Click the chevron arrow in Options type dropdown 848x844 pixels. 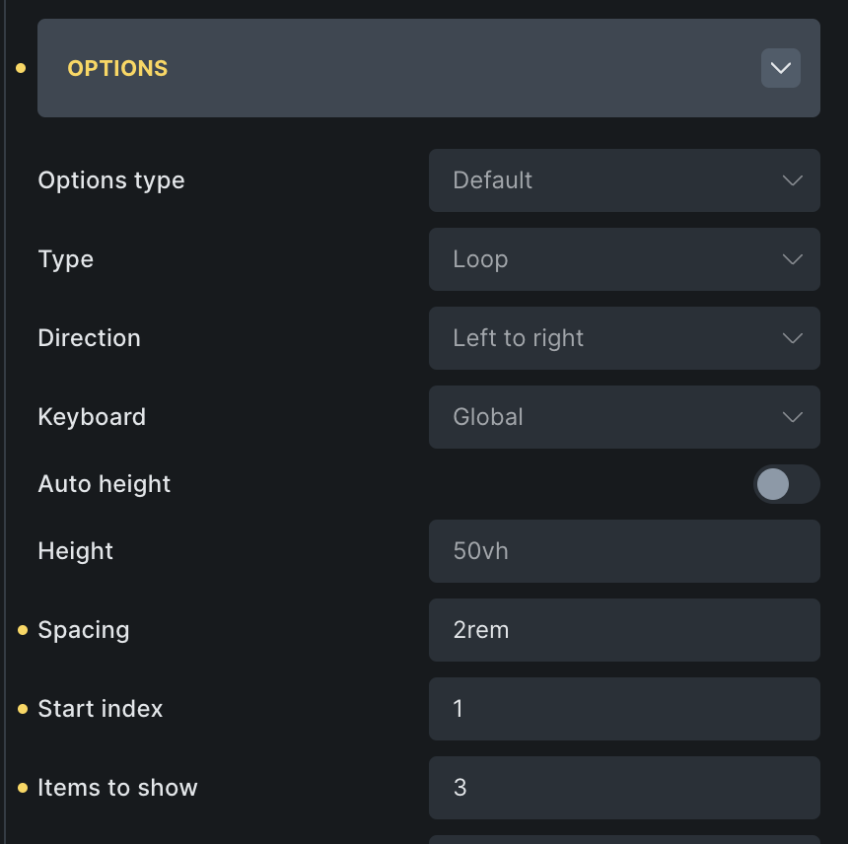tap(792, 180)
